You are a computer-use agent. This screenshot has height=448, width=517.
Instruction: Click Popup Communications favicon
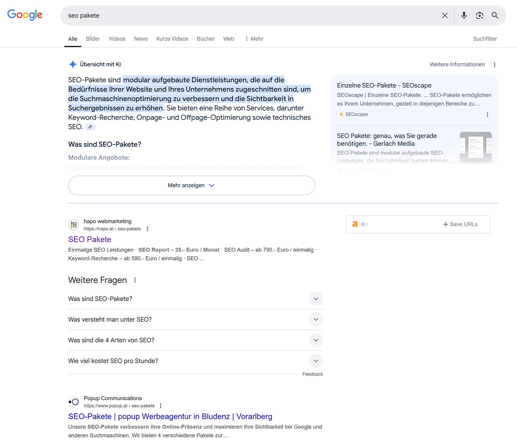click(74, 402)
